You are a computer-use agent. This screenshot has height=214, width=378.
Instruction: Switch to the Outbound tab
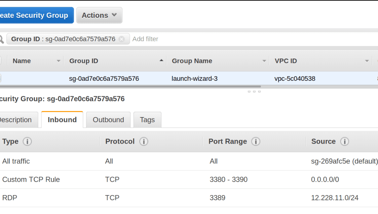point(108,120)
